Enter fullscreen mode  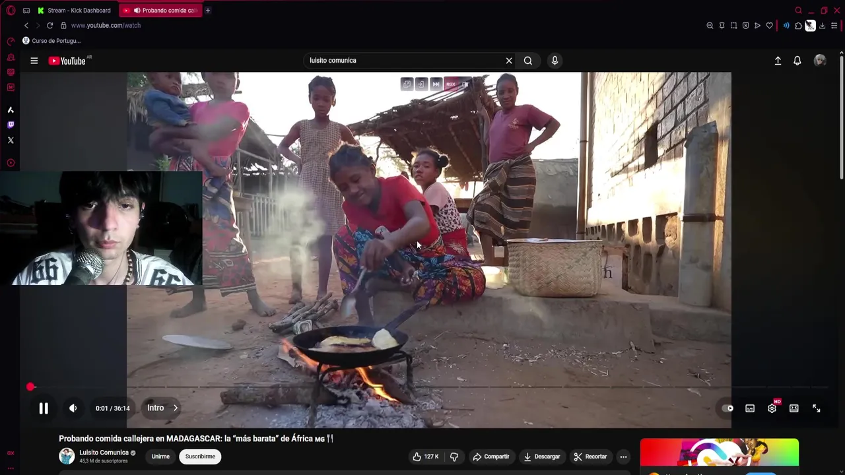817,408
